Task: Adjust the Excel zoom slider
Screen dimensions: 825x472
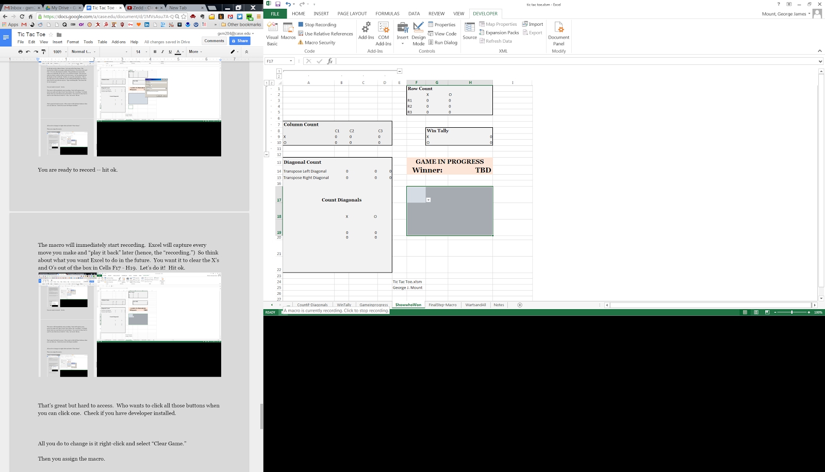Action: click(792, 312)
